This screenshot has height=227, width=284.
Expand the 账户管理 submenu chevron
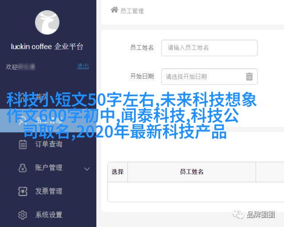click(x=87, y=169)
